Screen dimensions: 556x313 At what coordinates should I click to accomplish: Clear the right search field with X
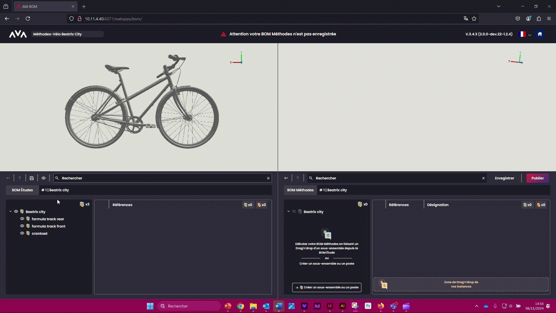[x=483, y=178]
